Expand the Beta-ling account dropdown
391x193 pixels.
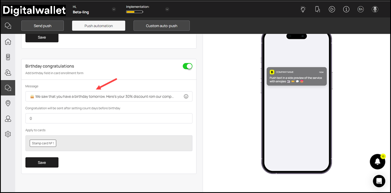point(114,9)
